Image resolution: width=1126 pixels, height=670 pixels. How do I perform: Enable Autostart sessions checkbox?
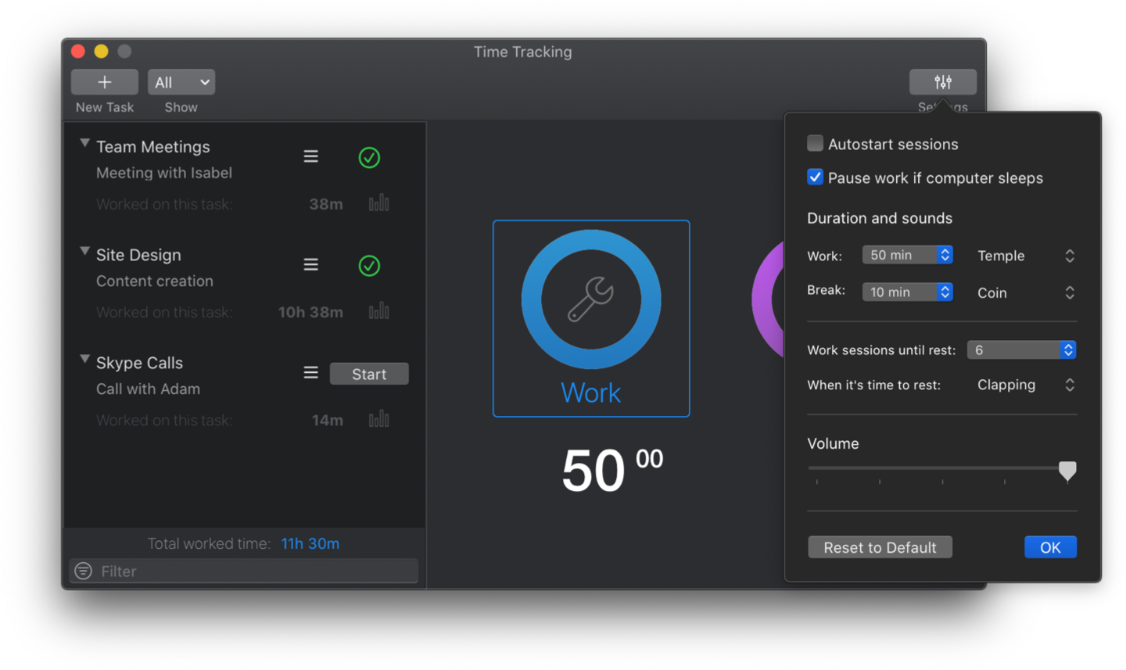click(x=815, y=144)
